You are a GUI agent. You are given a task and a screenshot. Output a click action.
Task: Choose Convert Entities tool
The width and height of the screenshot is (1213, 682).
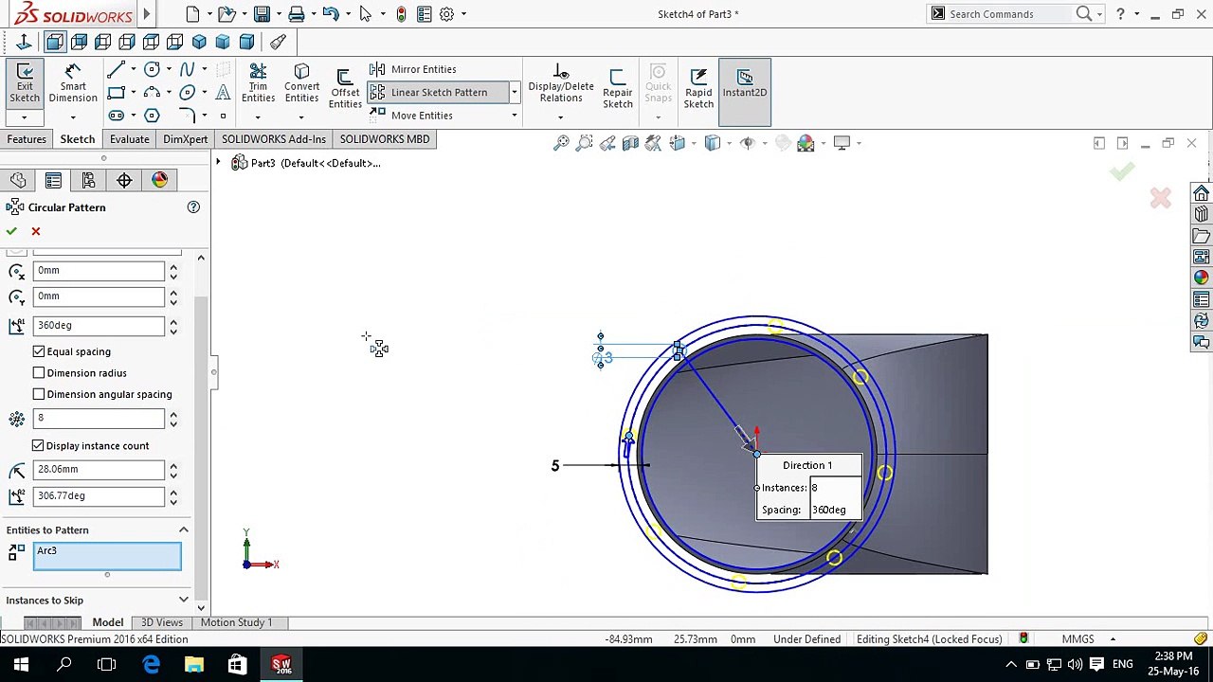pos(301,84)
